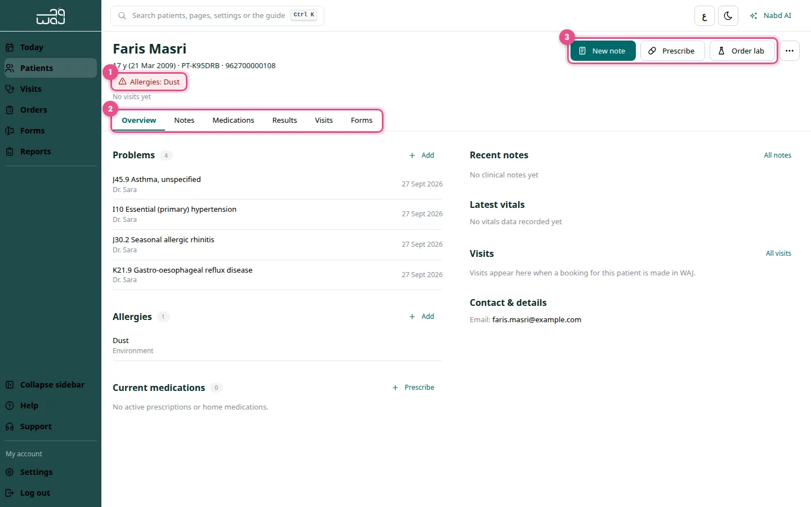Click the WAJ logo

click(51, 16)
